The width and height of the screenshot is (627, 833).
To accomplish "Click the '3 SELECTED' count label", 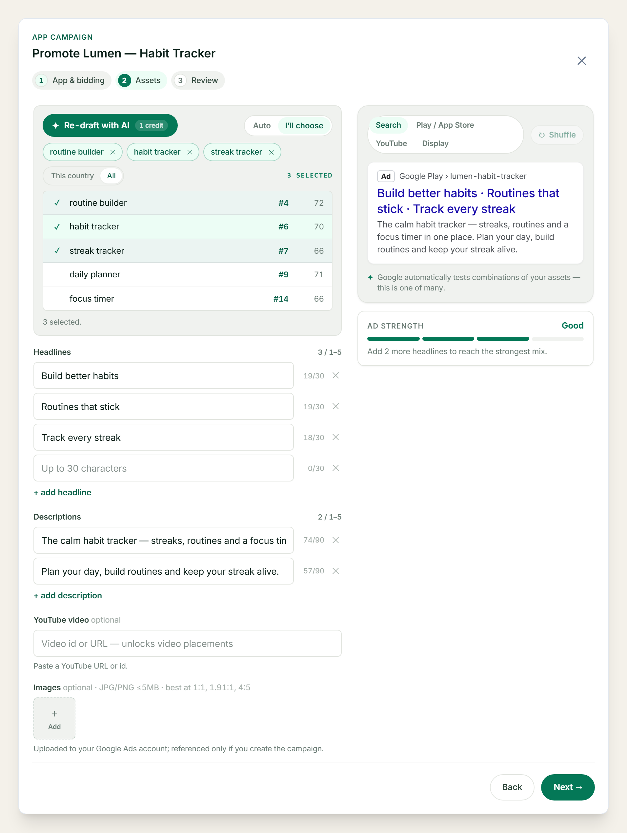I will coord(310,176).
